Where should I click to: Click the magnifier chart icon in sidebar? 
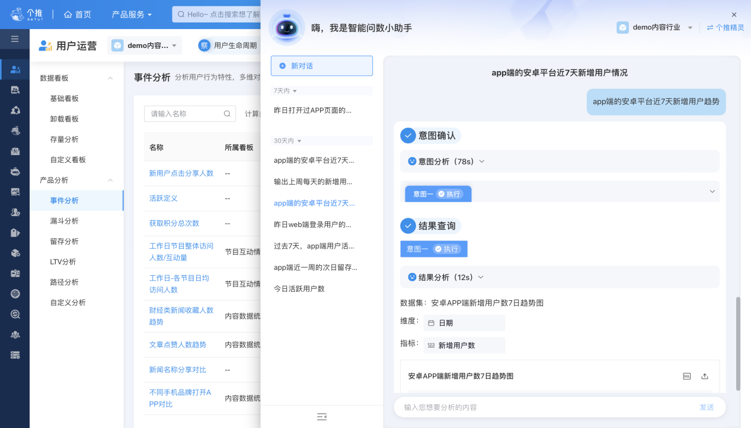tap(15, 314)
